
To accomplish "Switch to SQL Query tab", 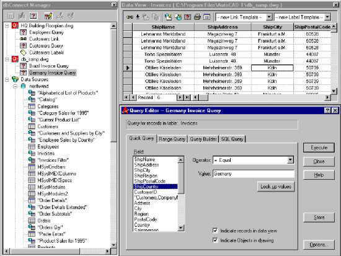I will tap(232, 139).
